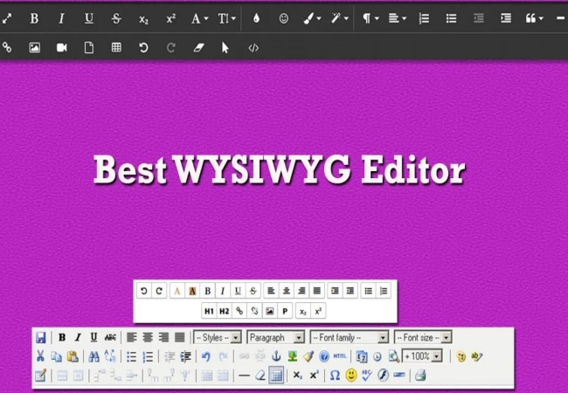Insert table from dark toolbar grid icon
Screen dimensions: 568x393
tap(116, 47)
